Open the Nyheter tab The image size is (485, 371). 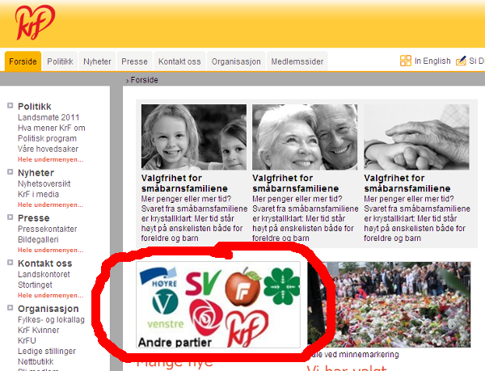click(x=97, y=61)
